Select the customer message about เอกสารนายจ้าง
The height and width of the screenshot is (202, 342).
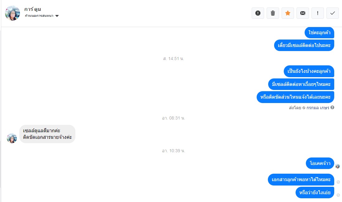pyautogui.click(x=47, y=134)
